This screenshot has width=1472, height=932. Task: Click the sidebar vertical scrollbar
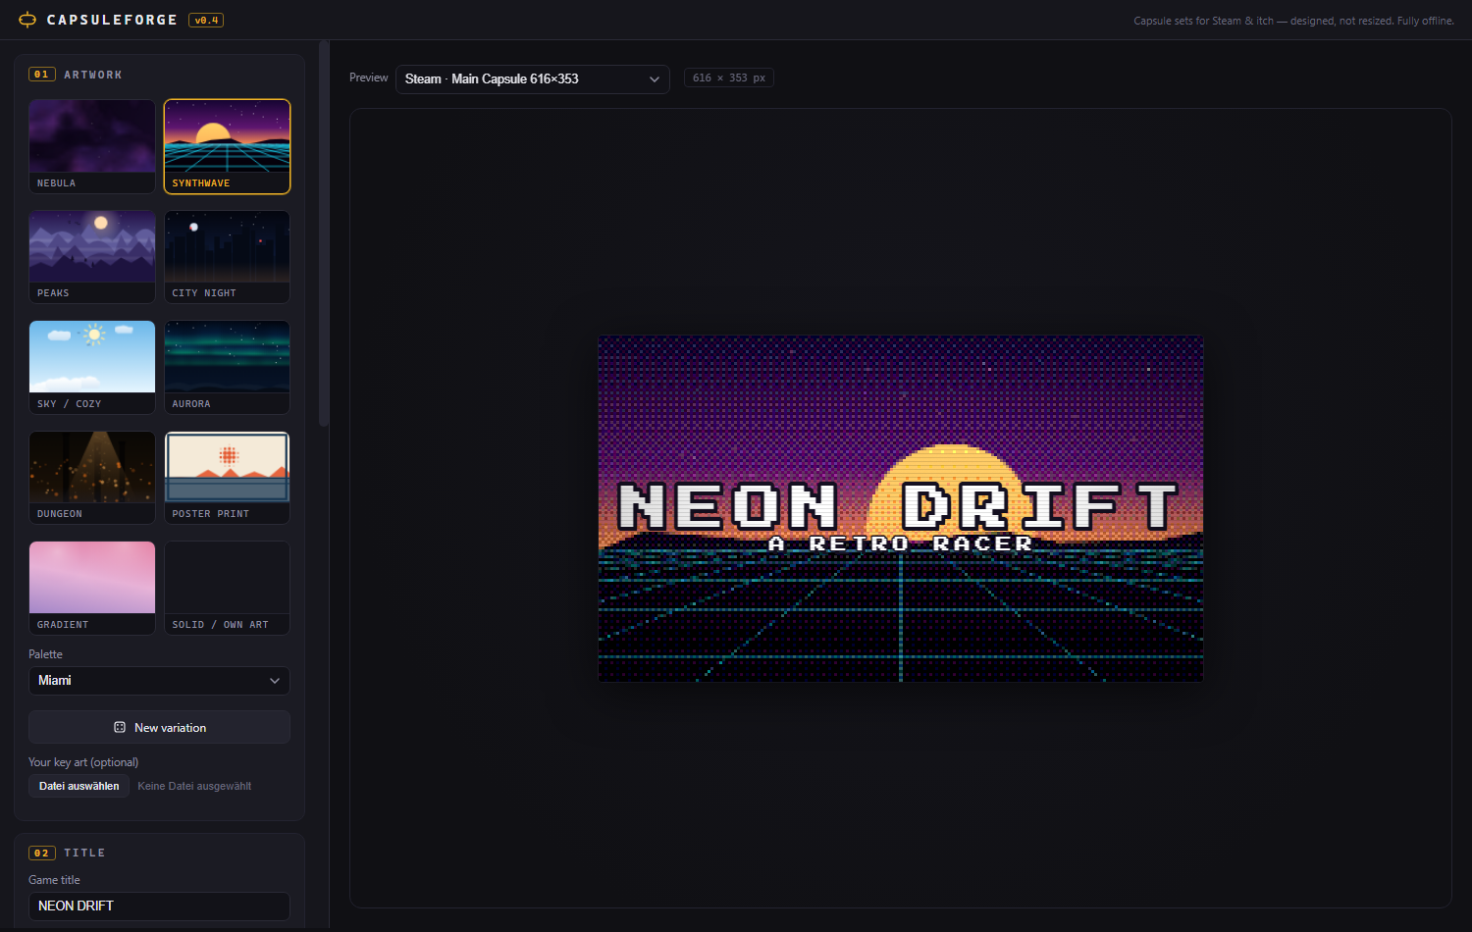(324, 233)
